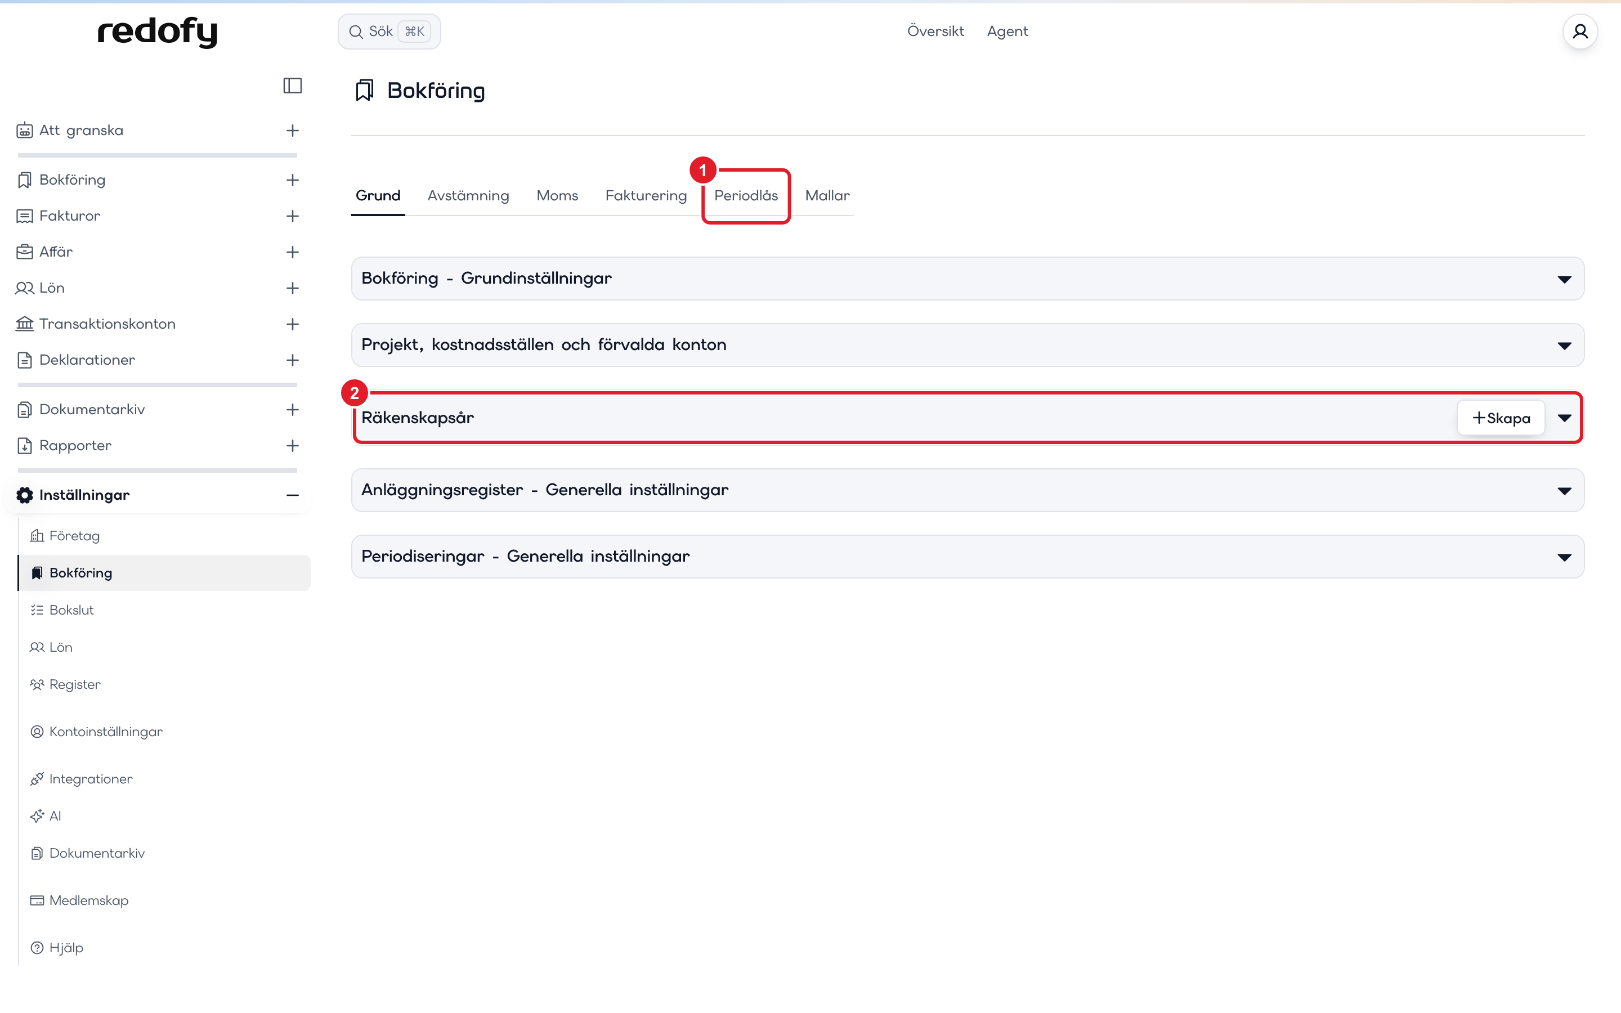This screenshot has height=1013, width=1621.
Task: Switch to the Avstämning tab
Action: pyautogui.click(x=468, y=196)
